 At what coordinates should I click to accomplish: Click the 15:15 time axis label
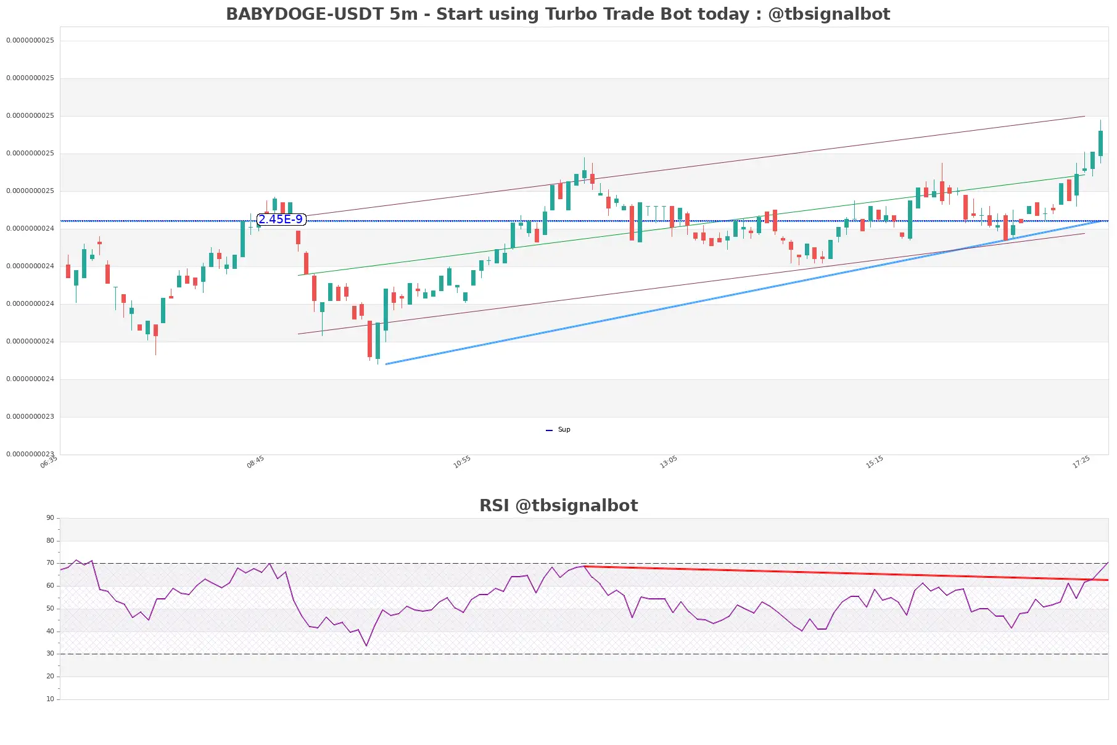coord(875,462)
